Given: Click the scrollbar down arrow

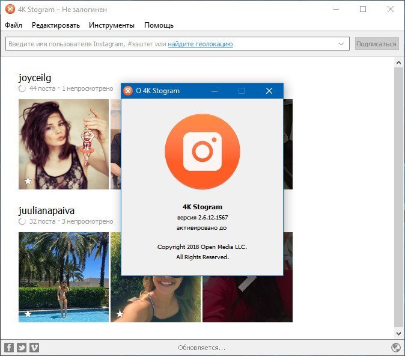Looking at the screenshot, I should pyautogui.click(x=398, y=334).
